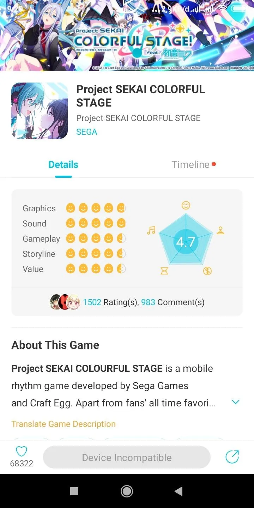This screenshot has height=508, width=254.
Task: Tap the Device Incompatible button
Action: (x=127, y=458)
